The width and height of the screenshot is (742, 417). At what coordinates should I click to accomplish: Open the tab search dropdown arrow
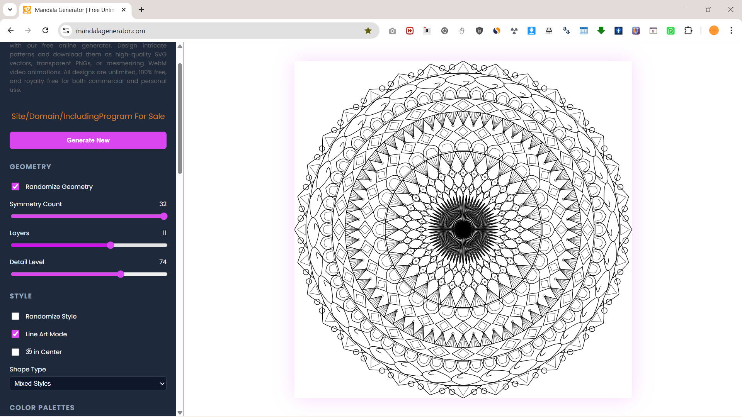click(x=10, y=10)
